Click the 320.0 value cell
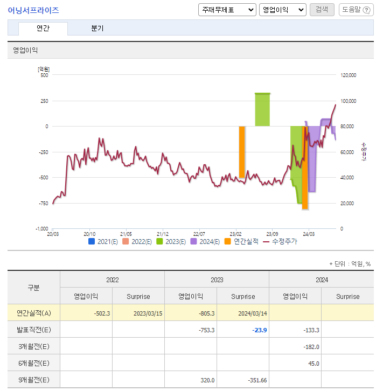Screen dimensions: 376x391 coord(191,380)
